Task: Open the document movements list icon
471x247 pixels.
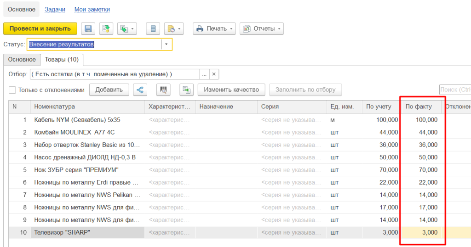Action: click(x=153, y=29)
